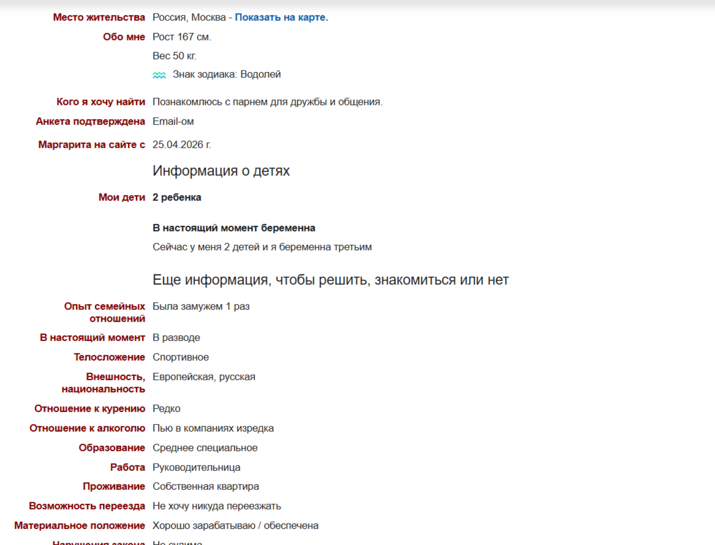Select the date '25.04.2026 г.'

tap(182, 145)
